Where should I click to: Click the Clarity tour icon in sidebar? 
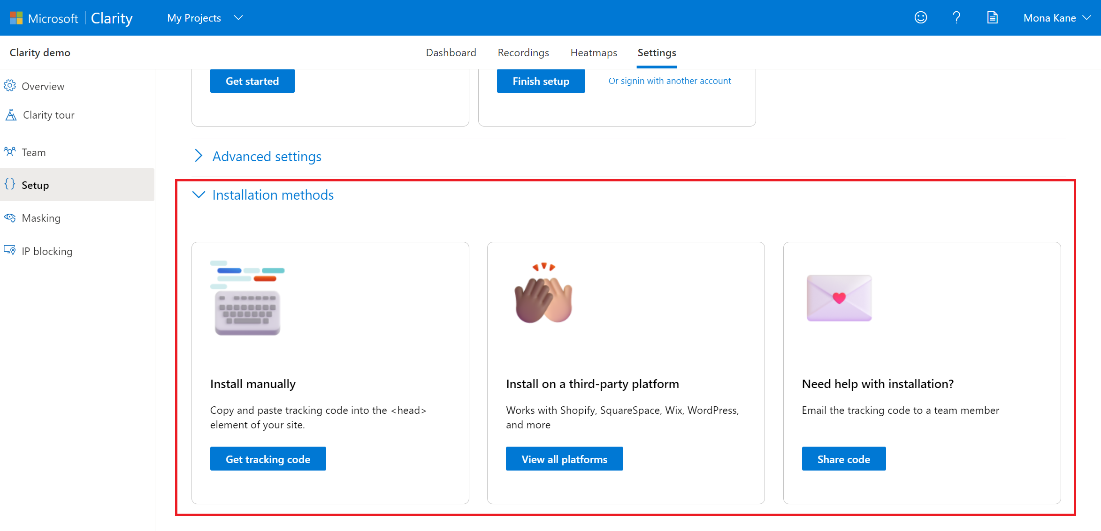tap(11, 115)
